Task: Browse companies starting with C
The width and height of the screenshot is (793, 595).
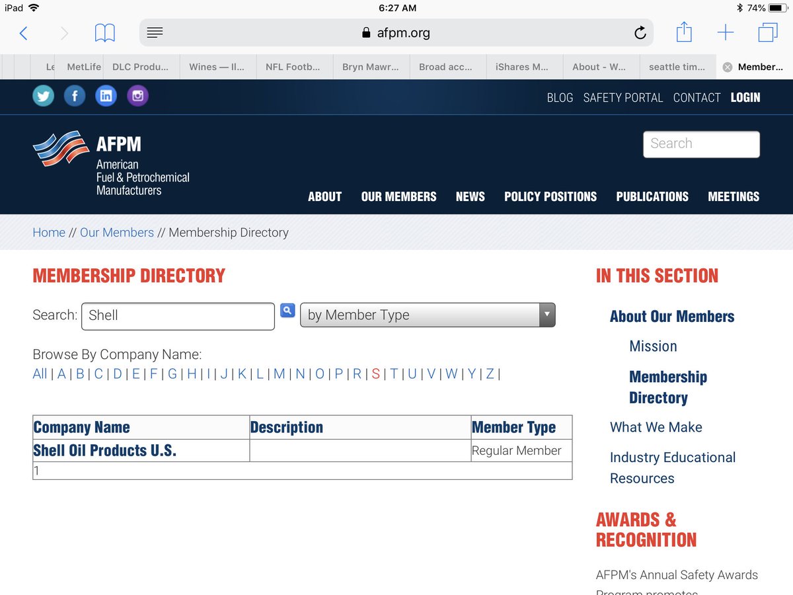Action: pyautogui.click(x=98, y=374)
